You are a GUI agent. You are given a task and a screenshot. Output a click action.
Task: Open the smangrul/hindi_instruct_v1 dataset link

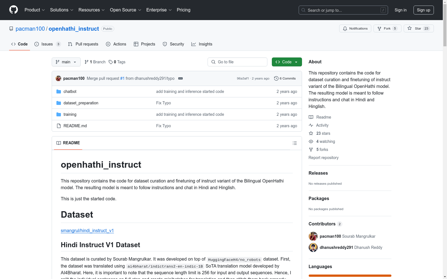click(x=87, y=230)
